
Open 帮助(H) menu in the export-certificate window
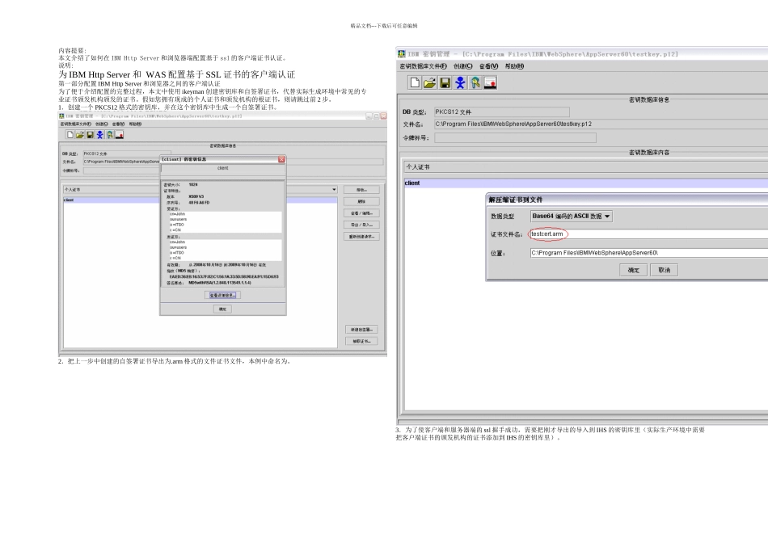coord(514,66)
